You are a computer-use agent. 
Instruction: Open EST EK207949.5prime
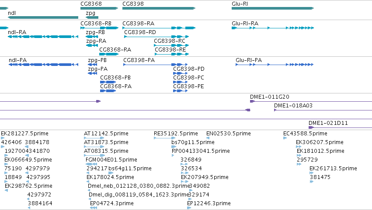tap(205, 178)
